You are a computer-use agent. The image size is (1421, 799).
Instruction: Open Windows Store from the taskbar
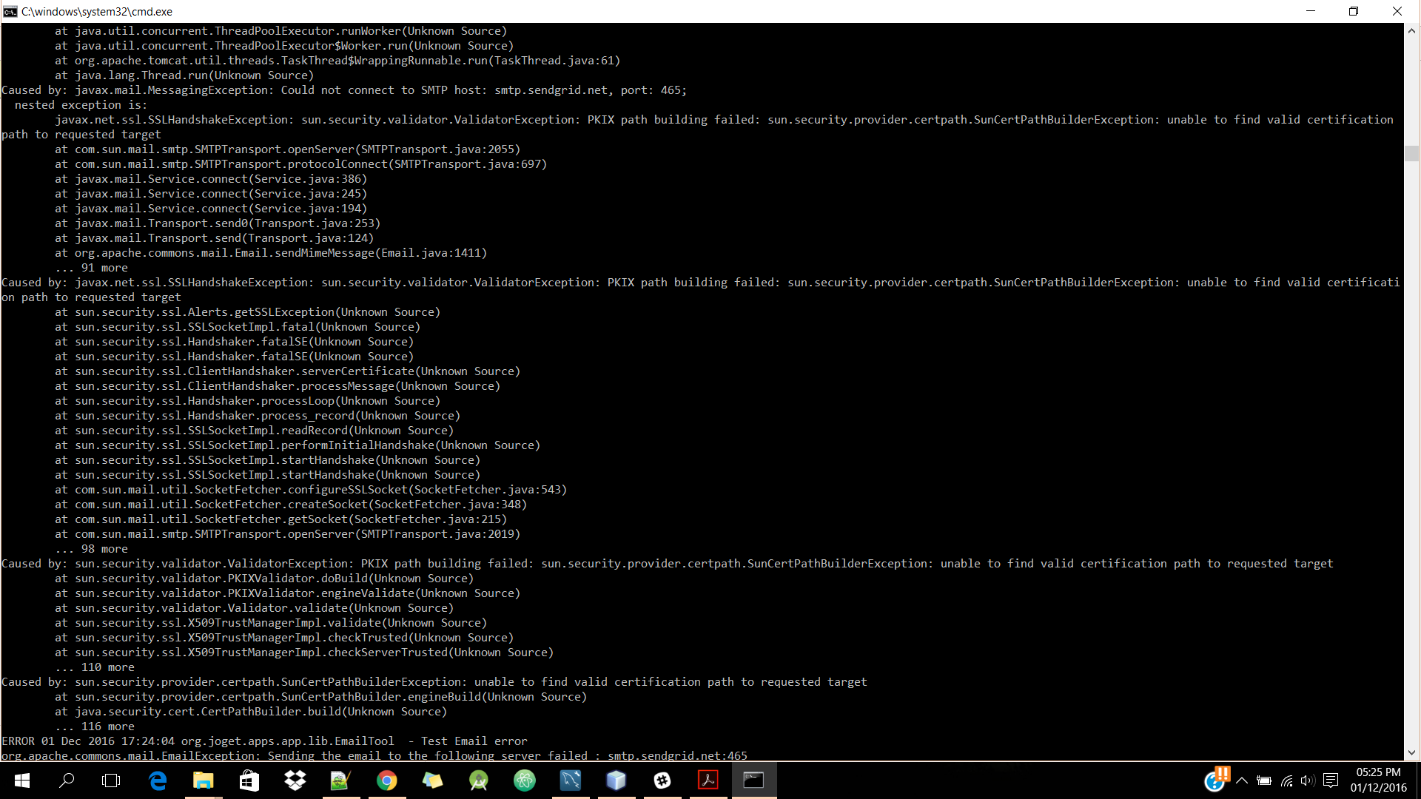(x=249, y=781)
